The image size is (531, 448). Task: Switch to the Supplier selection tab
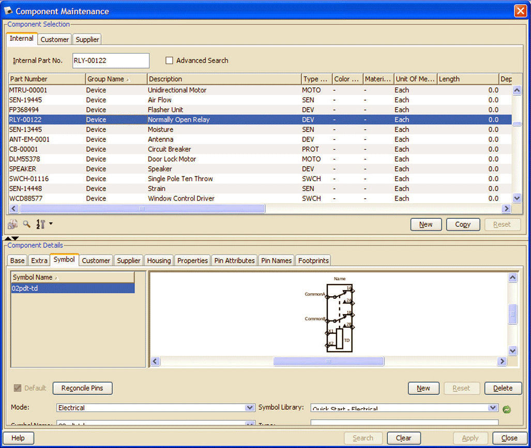[x=87, y=40]
